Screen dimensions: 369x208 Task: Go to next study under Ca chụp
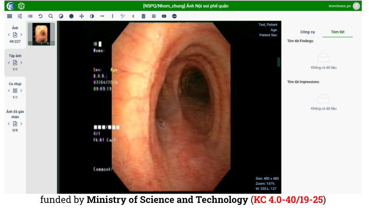21,91
